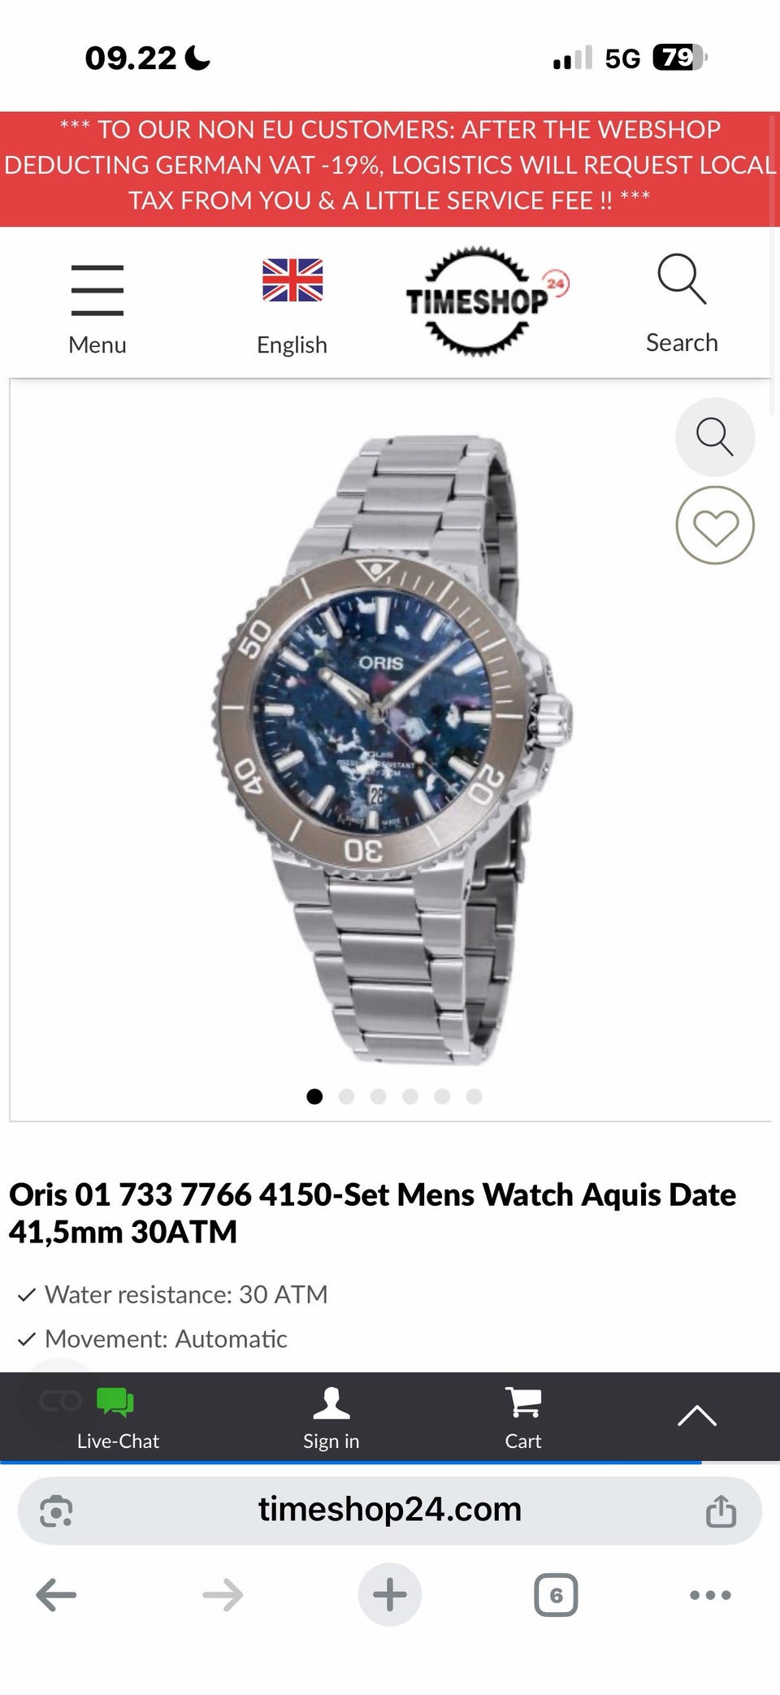Open Live-Chat
The width and height of the screenshot is (780, 1695).
click(x=118, y=1419)
